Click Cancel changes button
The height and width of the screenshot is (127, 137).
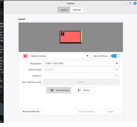click(x=86, y=111)
